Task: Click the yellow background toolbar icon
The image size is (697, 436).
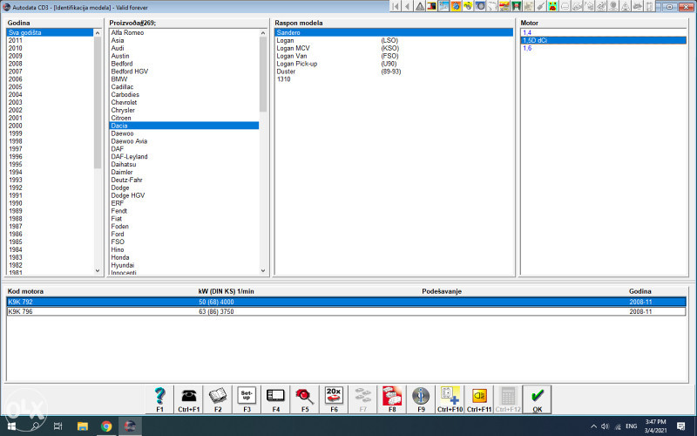Action: pos(468,6)
